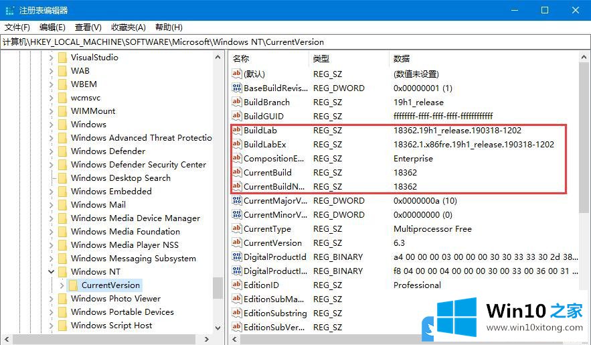Click the string icon of CurrentBuild value
The image size is (591, 345).
tap(237, 172)
